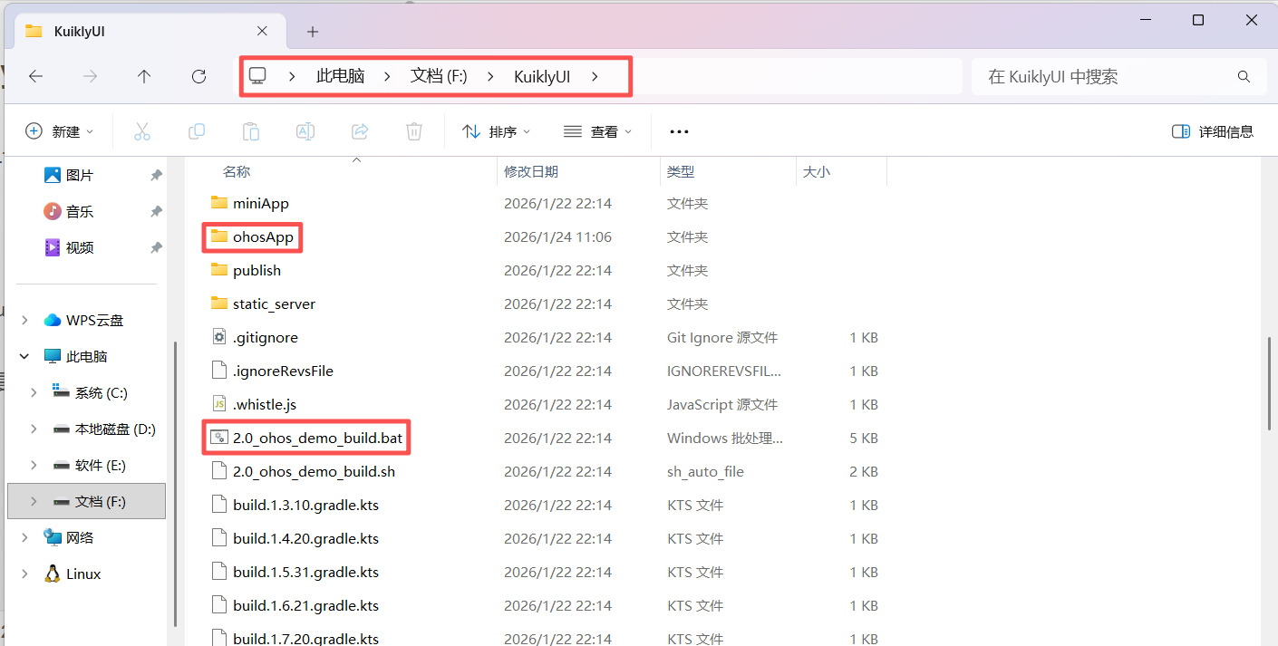Click 文档 (F:) in the address breadcrumb
Screen dimensions: 1278x646
click(439, 77)
